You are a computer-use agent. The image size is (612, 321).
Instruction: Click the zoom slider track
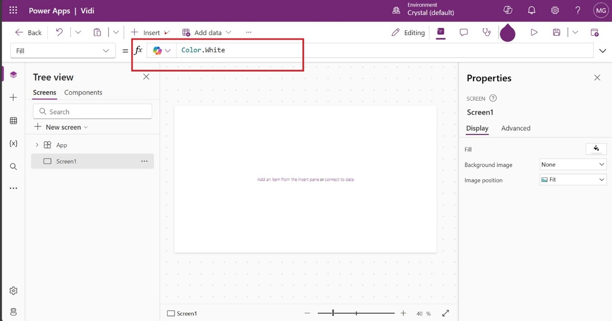point(356,313)
